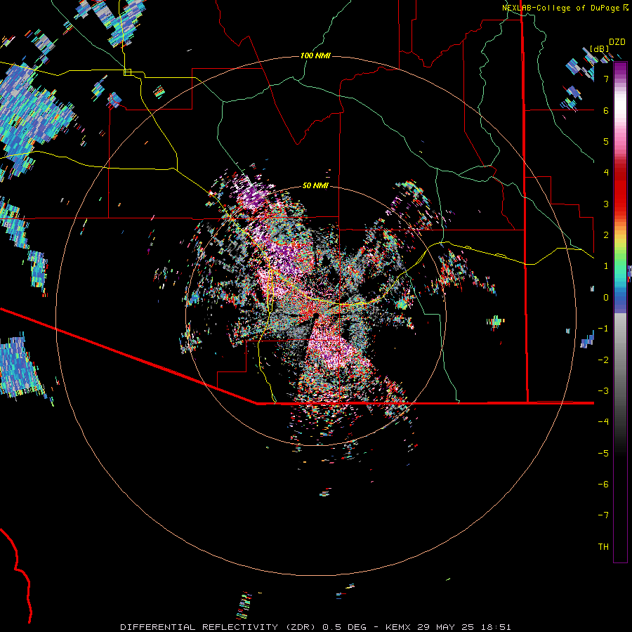
Task: Select the "1" value on the dB scale
Action: tap(606, 266)
